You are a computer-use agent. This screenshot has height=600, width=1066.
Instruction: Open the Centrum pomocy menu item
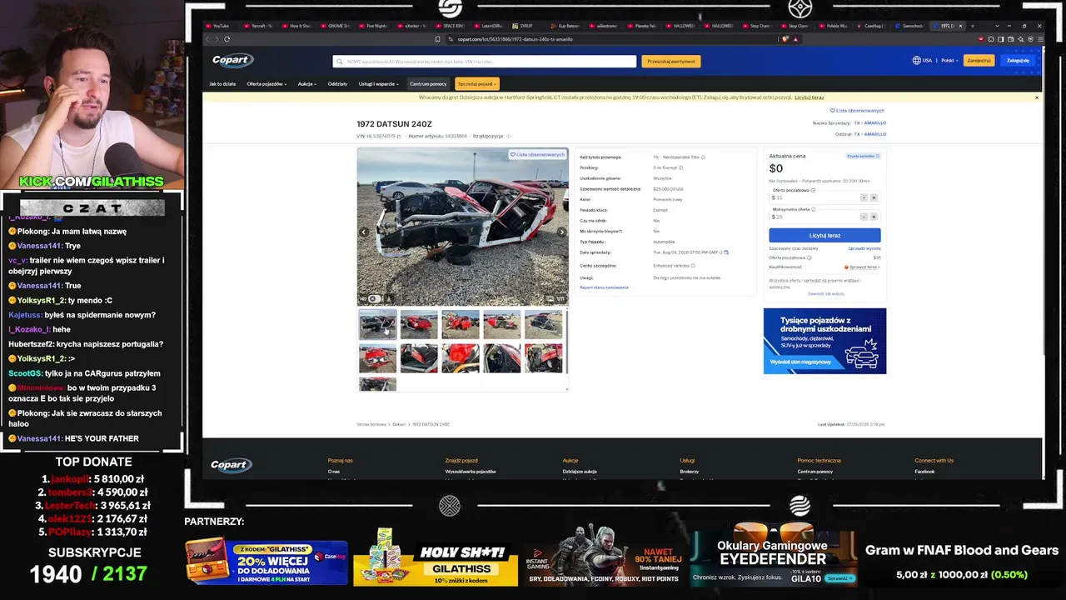pyautogui.click(x=428, y=83)
